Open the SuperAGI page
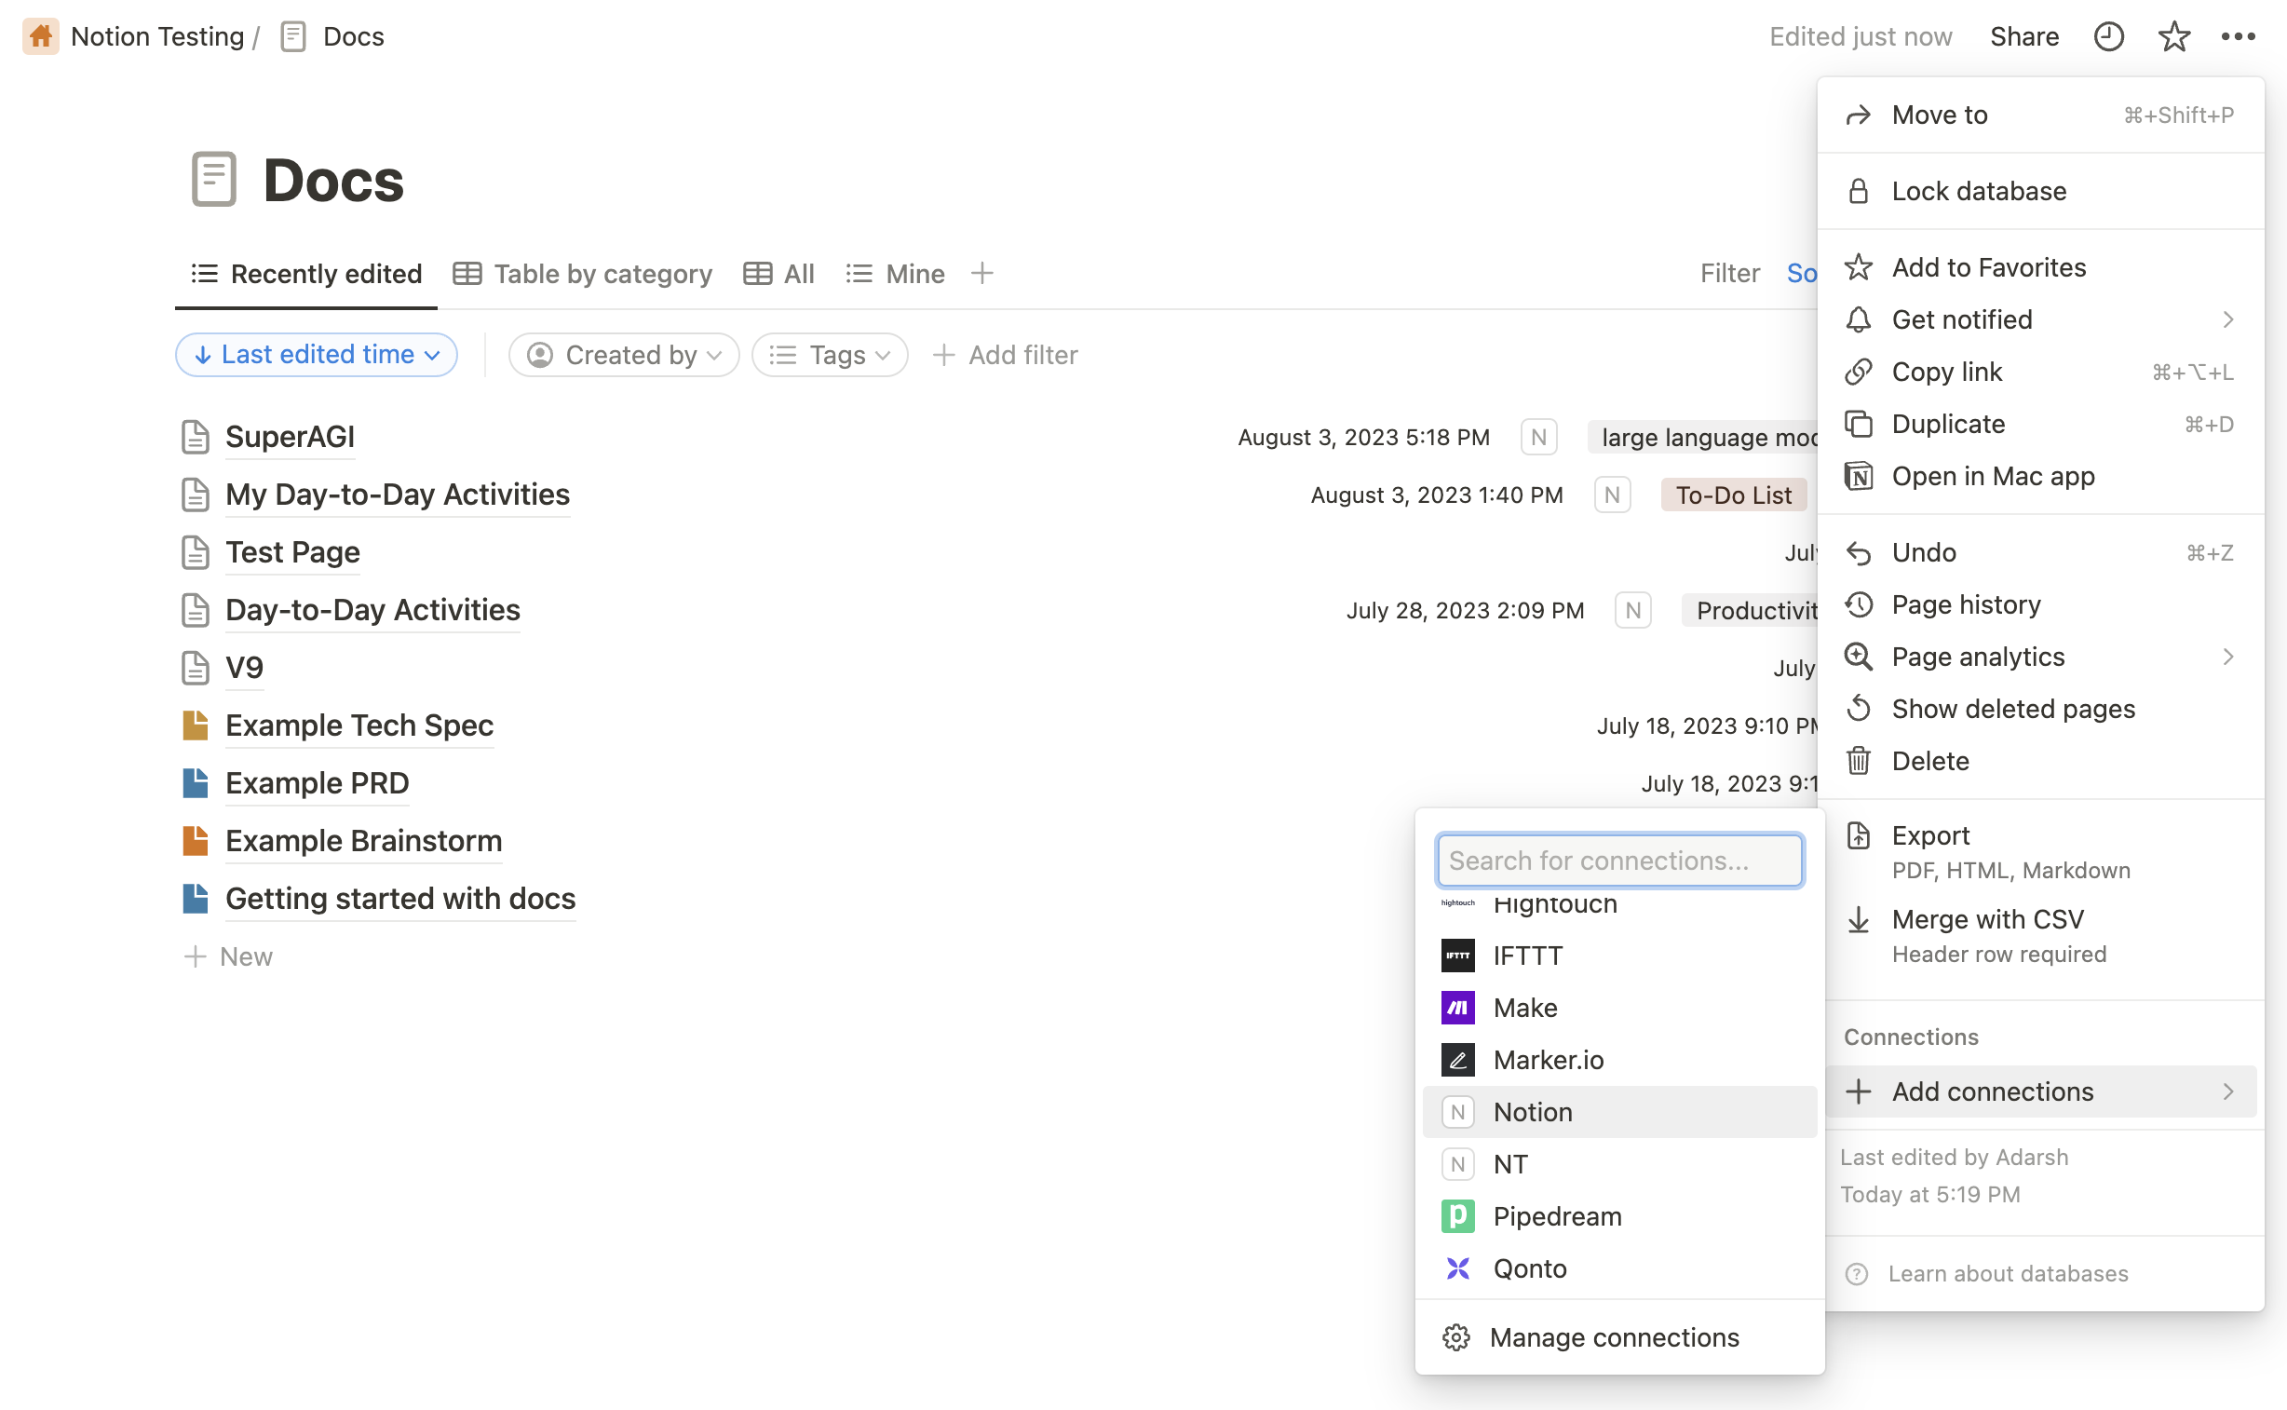 (x=289, y=437)
